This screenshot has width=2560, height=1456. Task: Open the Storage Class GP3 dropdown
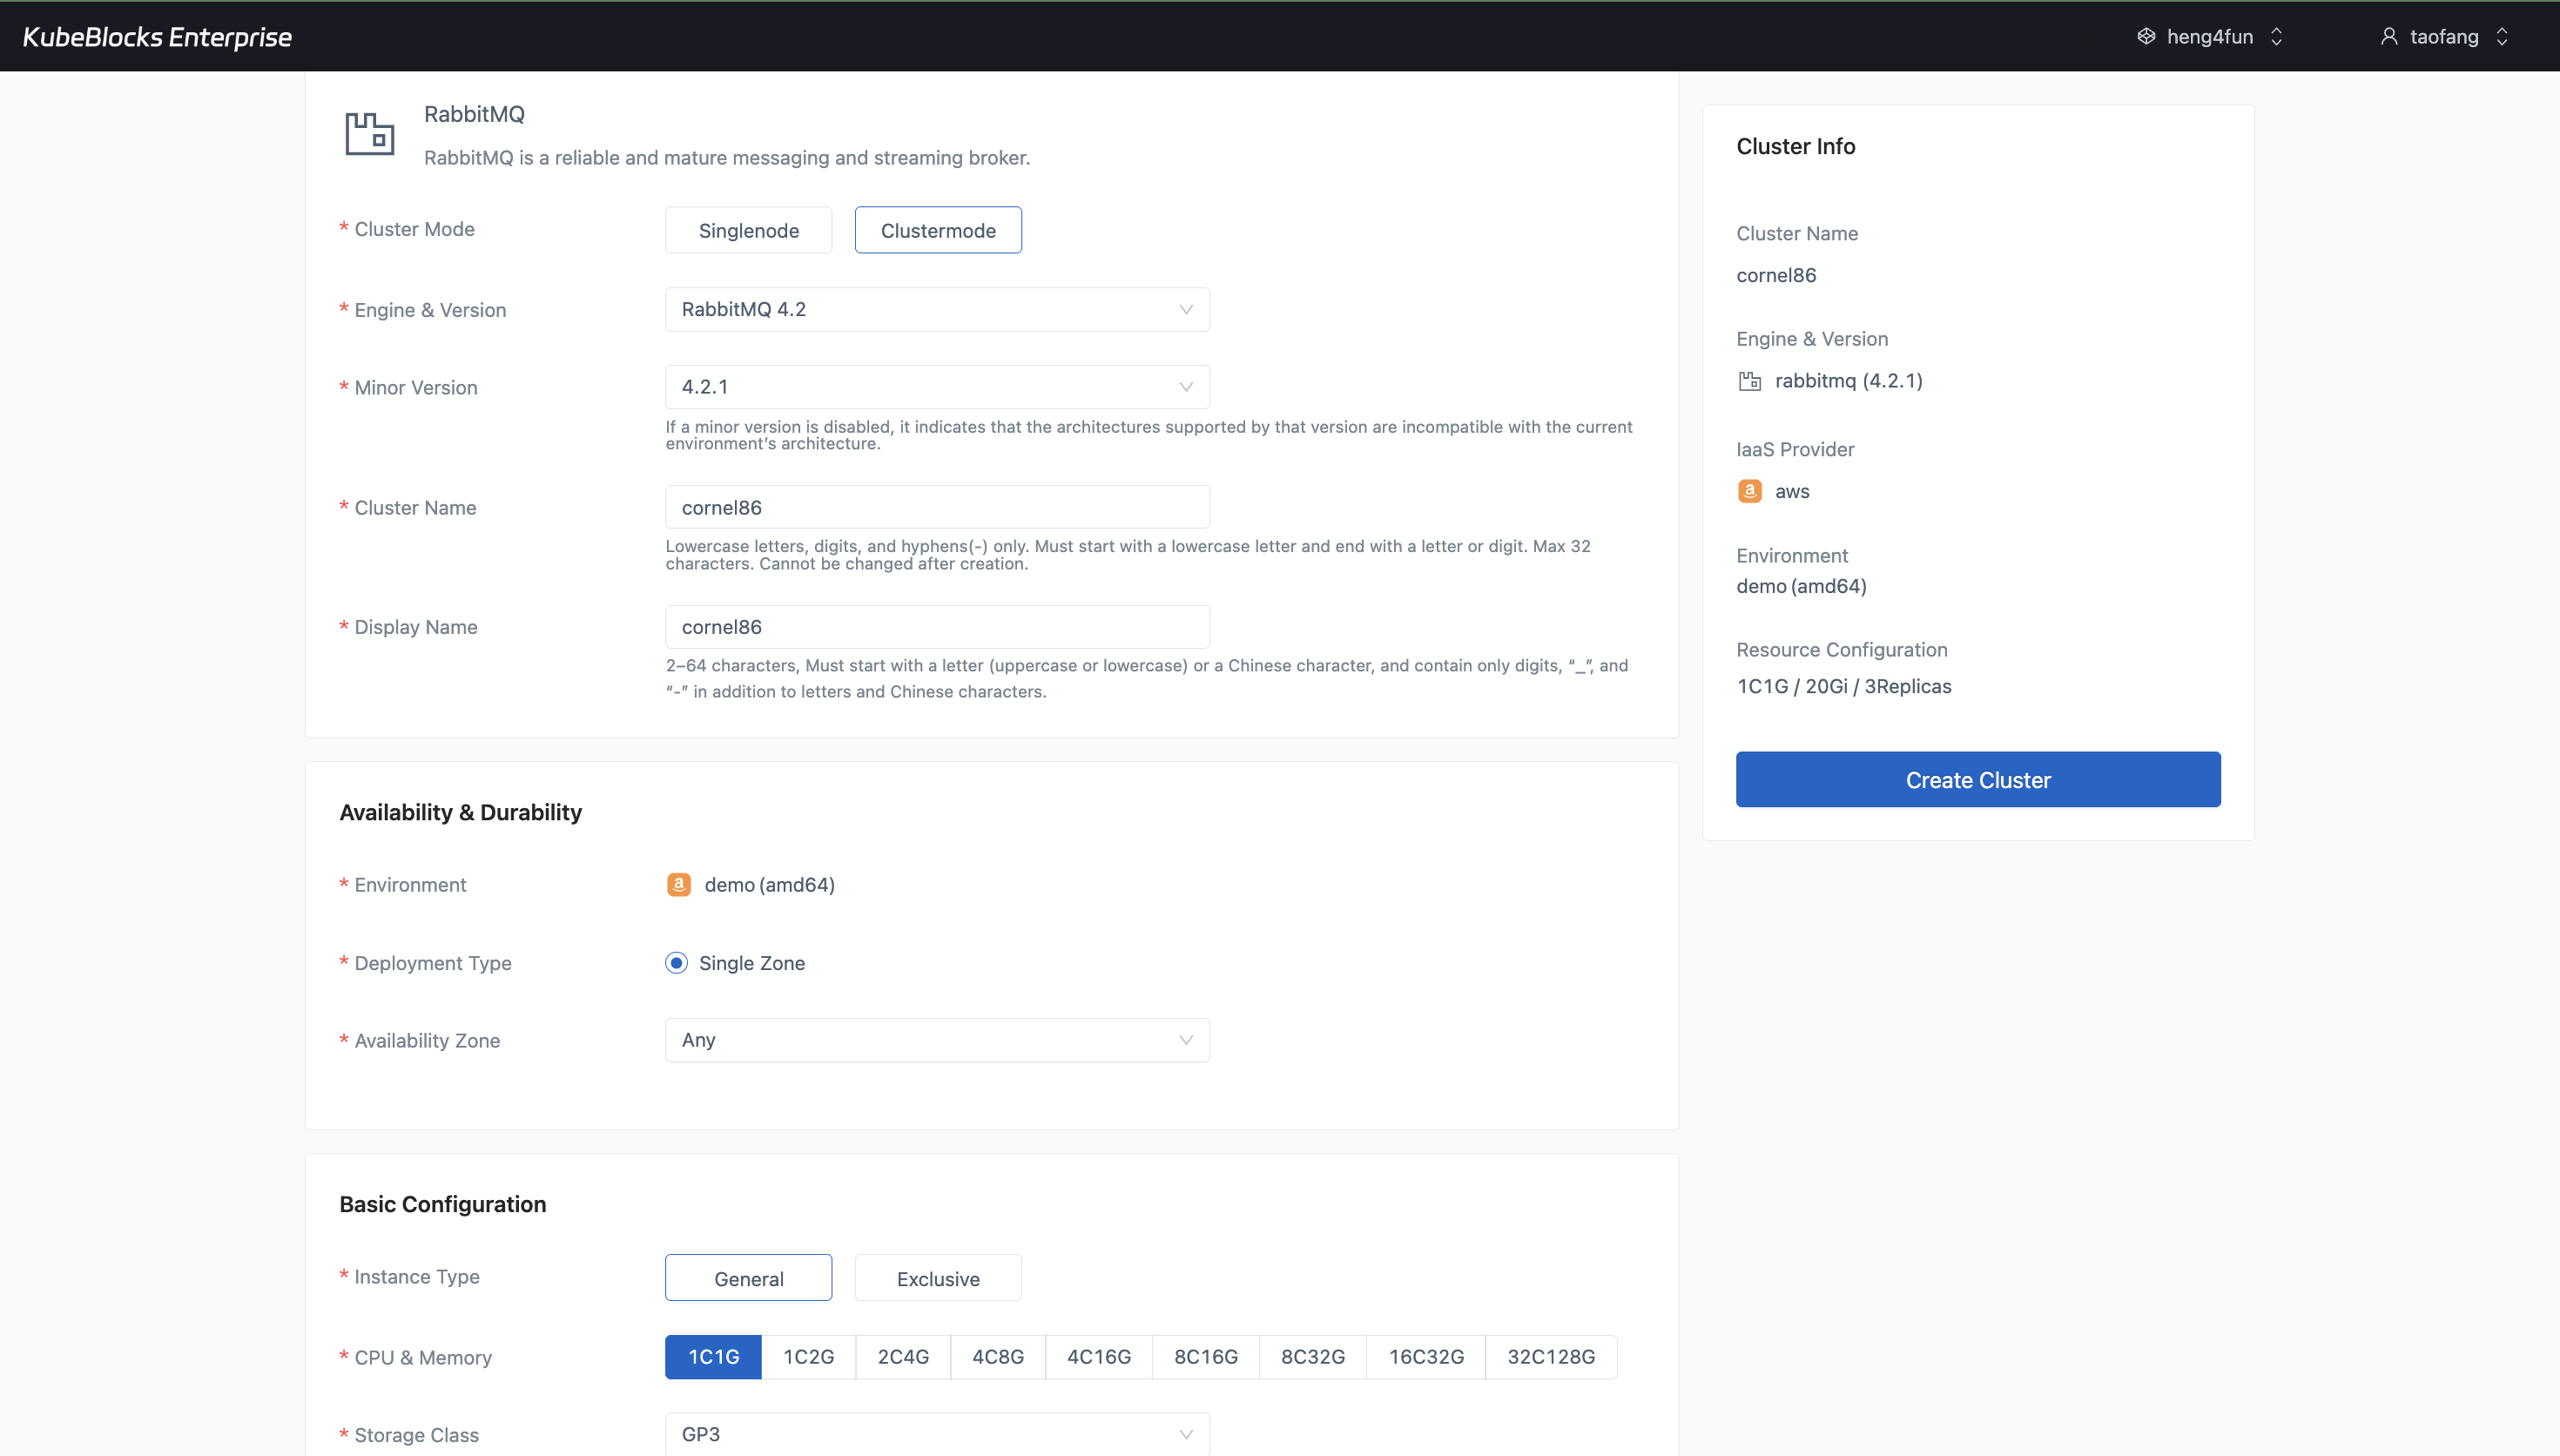pyautogui.click(x=938, y=1434)
